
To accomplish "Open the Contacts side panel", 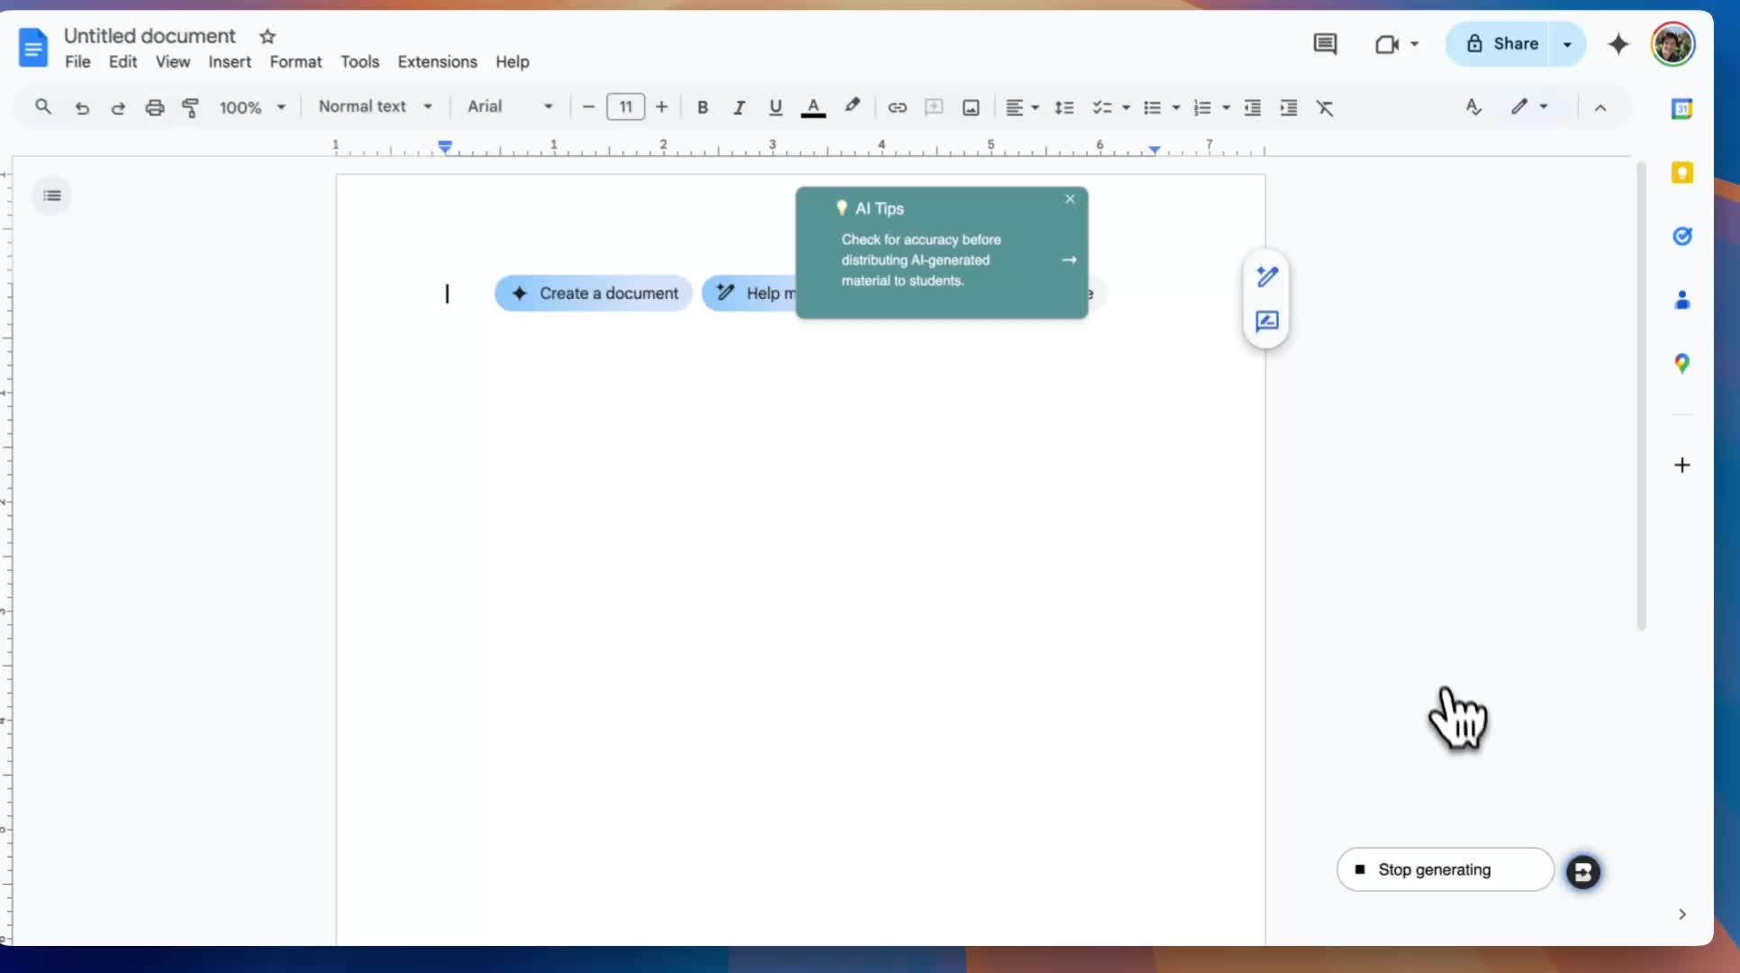I will (1681, 300).
